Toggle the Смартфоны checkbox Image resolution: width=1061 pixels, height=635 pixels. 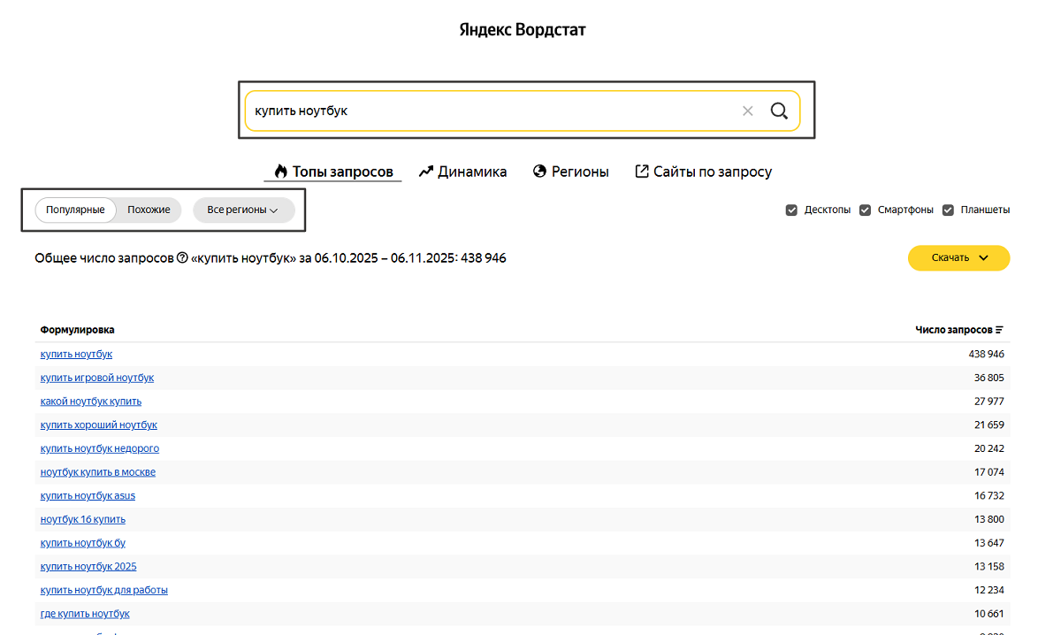866,210
